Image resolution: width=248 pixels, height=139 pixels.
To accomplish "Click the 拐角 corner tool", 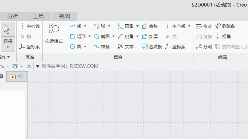I will [223, 37].
